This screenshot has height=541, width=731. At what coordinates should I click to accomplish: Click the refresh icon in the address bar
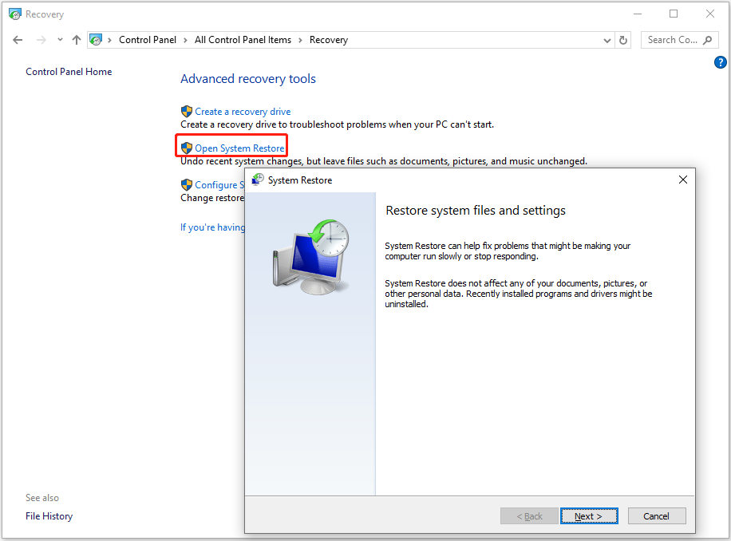623,39
